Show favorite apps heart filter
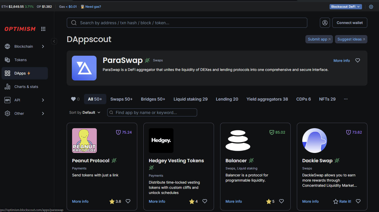Image resolution: width=379 pixels, height=212 pixels. pyautogui.click(x=75, y=99)
